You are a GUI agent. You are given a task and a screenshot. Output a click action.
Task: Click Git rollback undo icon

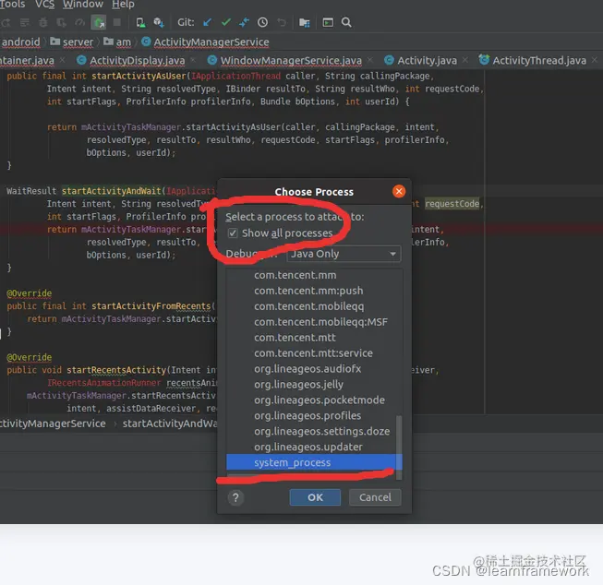coord(282,22)
